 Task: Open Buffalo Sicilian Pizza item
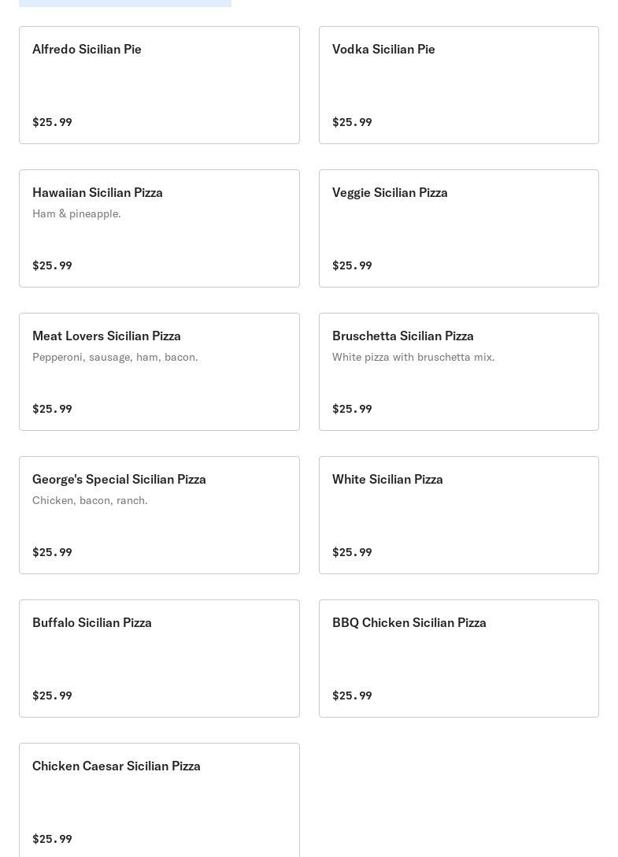pyautogui.click(x=159, y=658)
